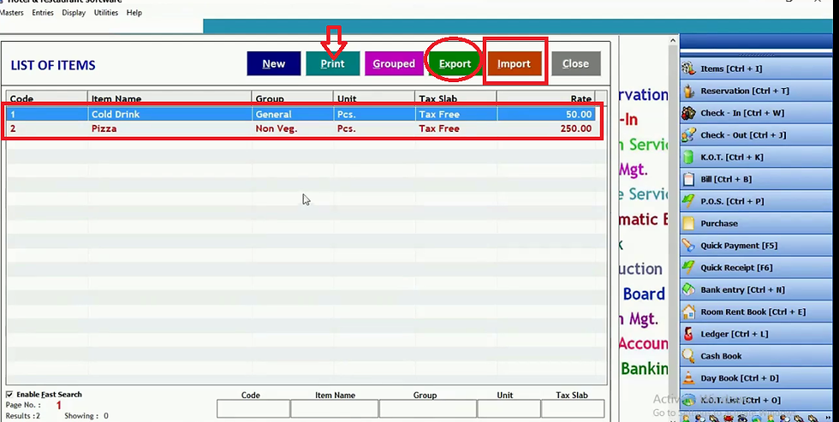This screenshot has width=839, height=422.
Task: Click the Purchase note icon
Action: [688, 223]
